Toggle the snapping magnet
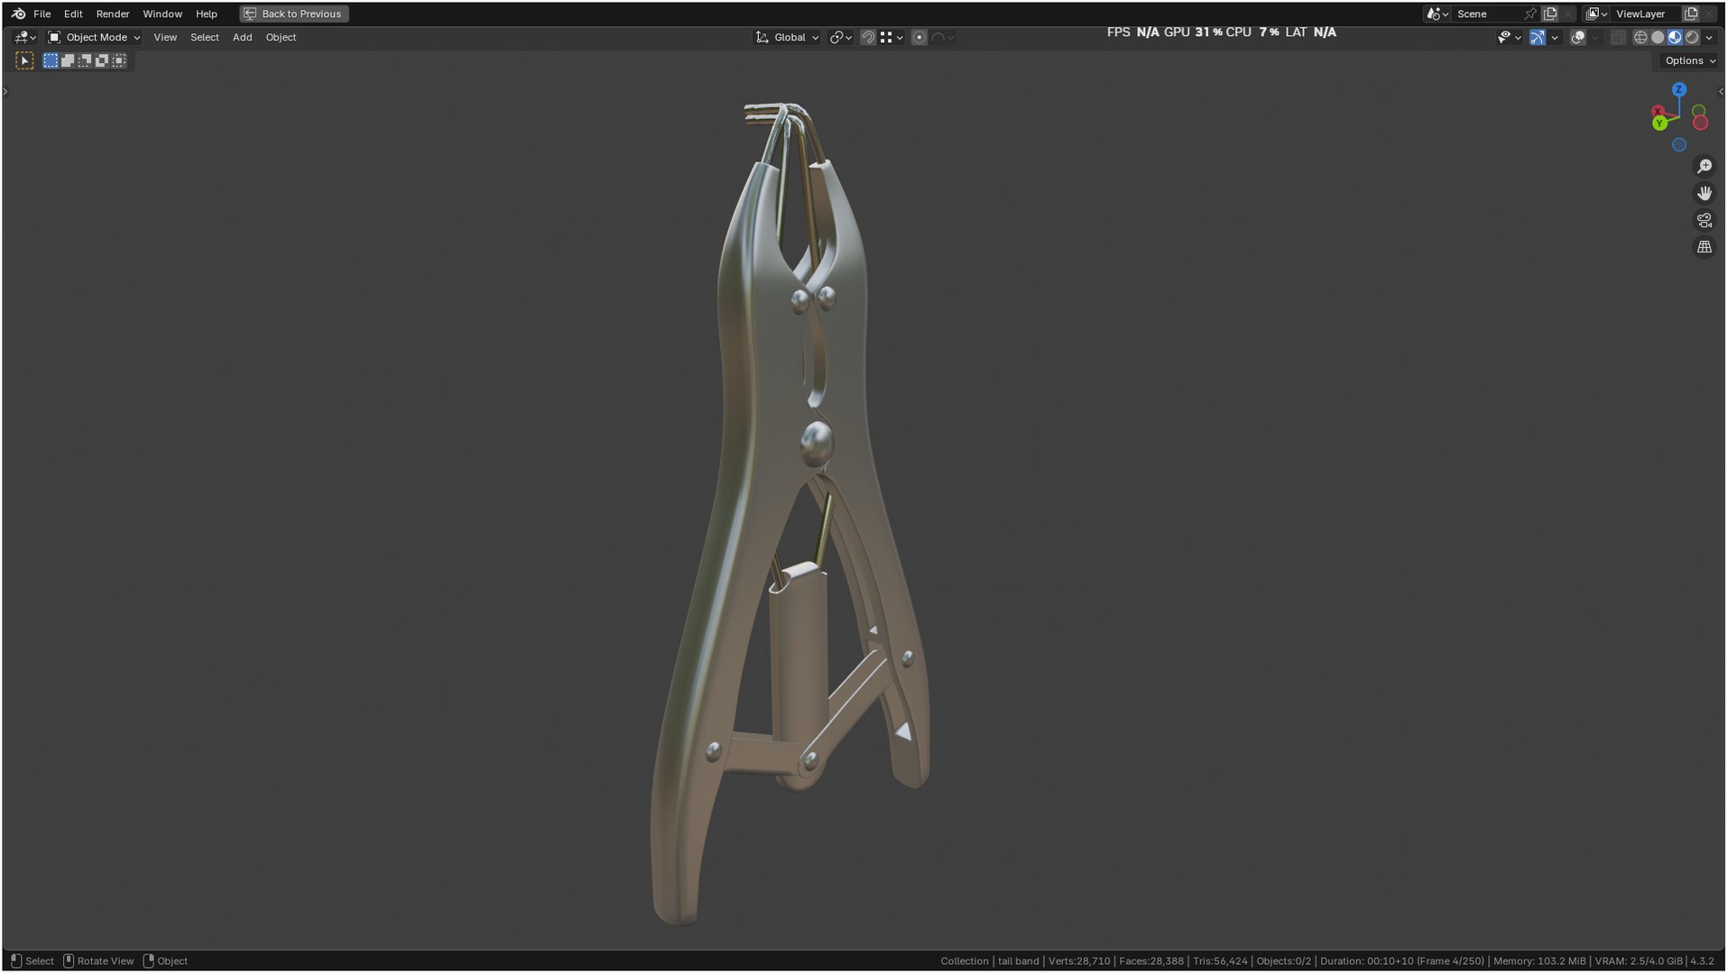1728x974 pixels. 868,37
